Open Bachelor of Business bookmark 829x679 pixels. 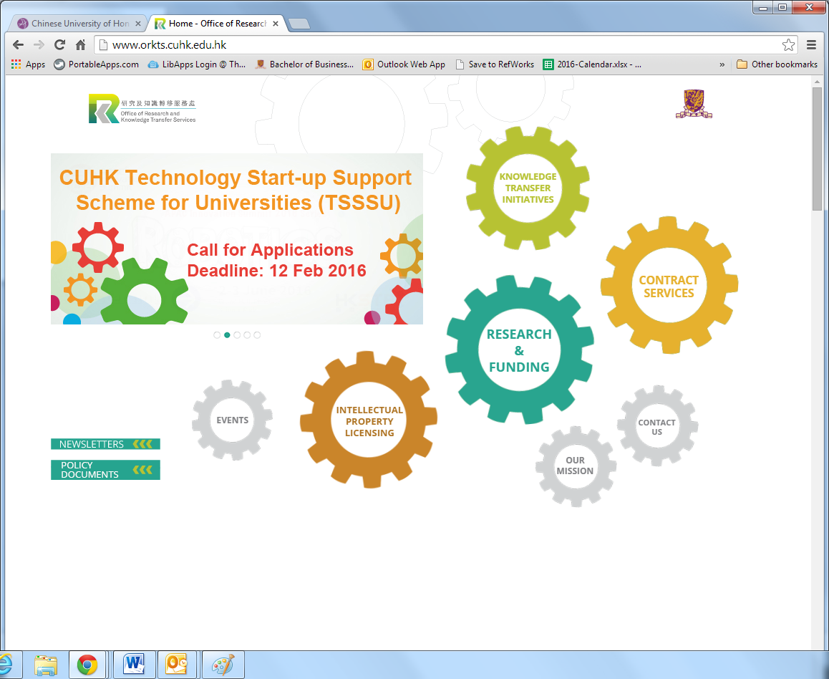click(x=304, y=64)
